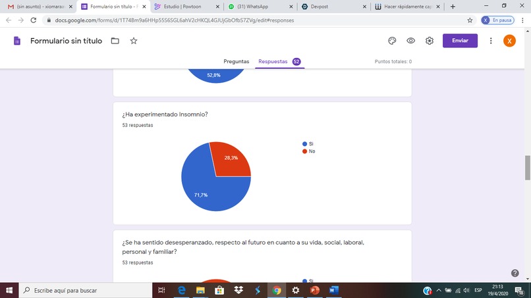Click the Chrome taskbar icon

(x=277, y=290)
